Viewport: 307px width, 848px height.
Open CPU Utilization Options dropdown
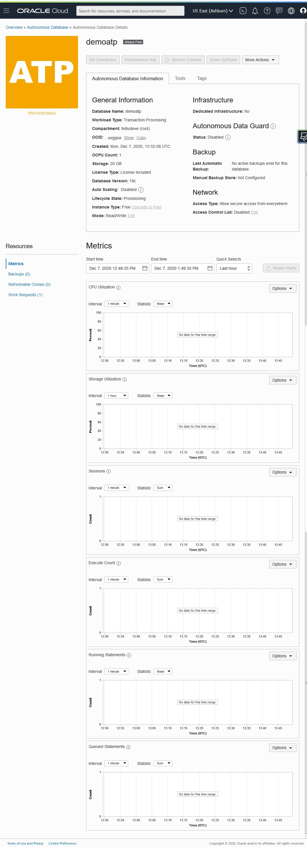[282, 288]
